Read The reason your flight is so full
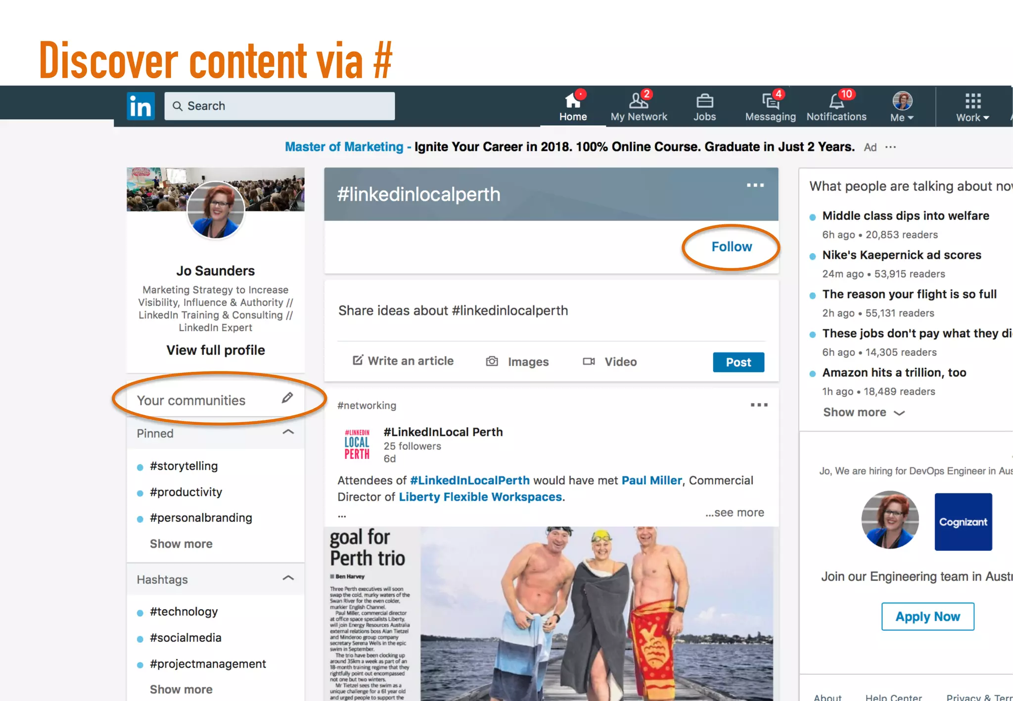 coord(909,294)
